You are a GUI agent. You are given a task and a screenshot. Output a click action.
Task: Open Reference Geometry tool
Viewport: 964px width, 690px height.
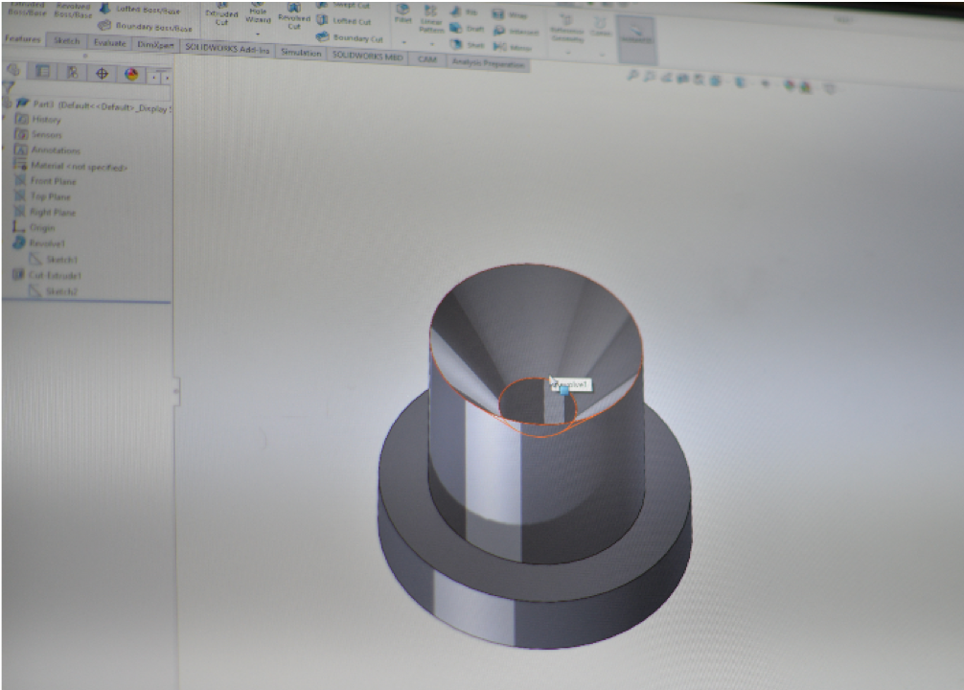(x=567, y=29)
